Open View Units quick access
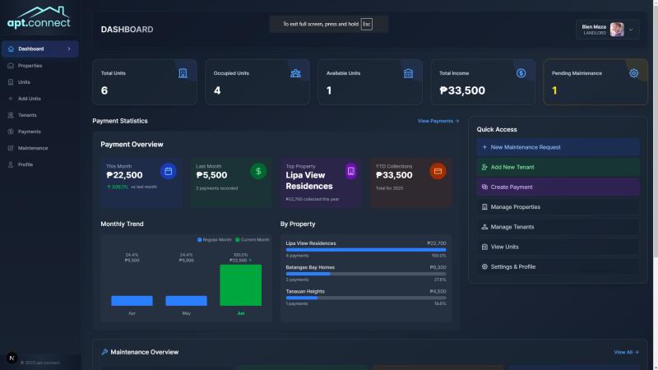Image resolution: width=658 pixels, height=370 pixels. [558, 247]
